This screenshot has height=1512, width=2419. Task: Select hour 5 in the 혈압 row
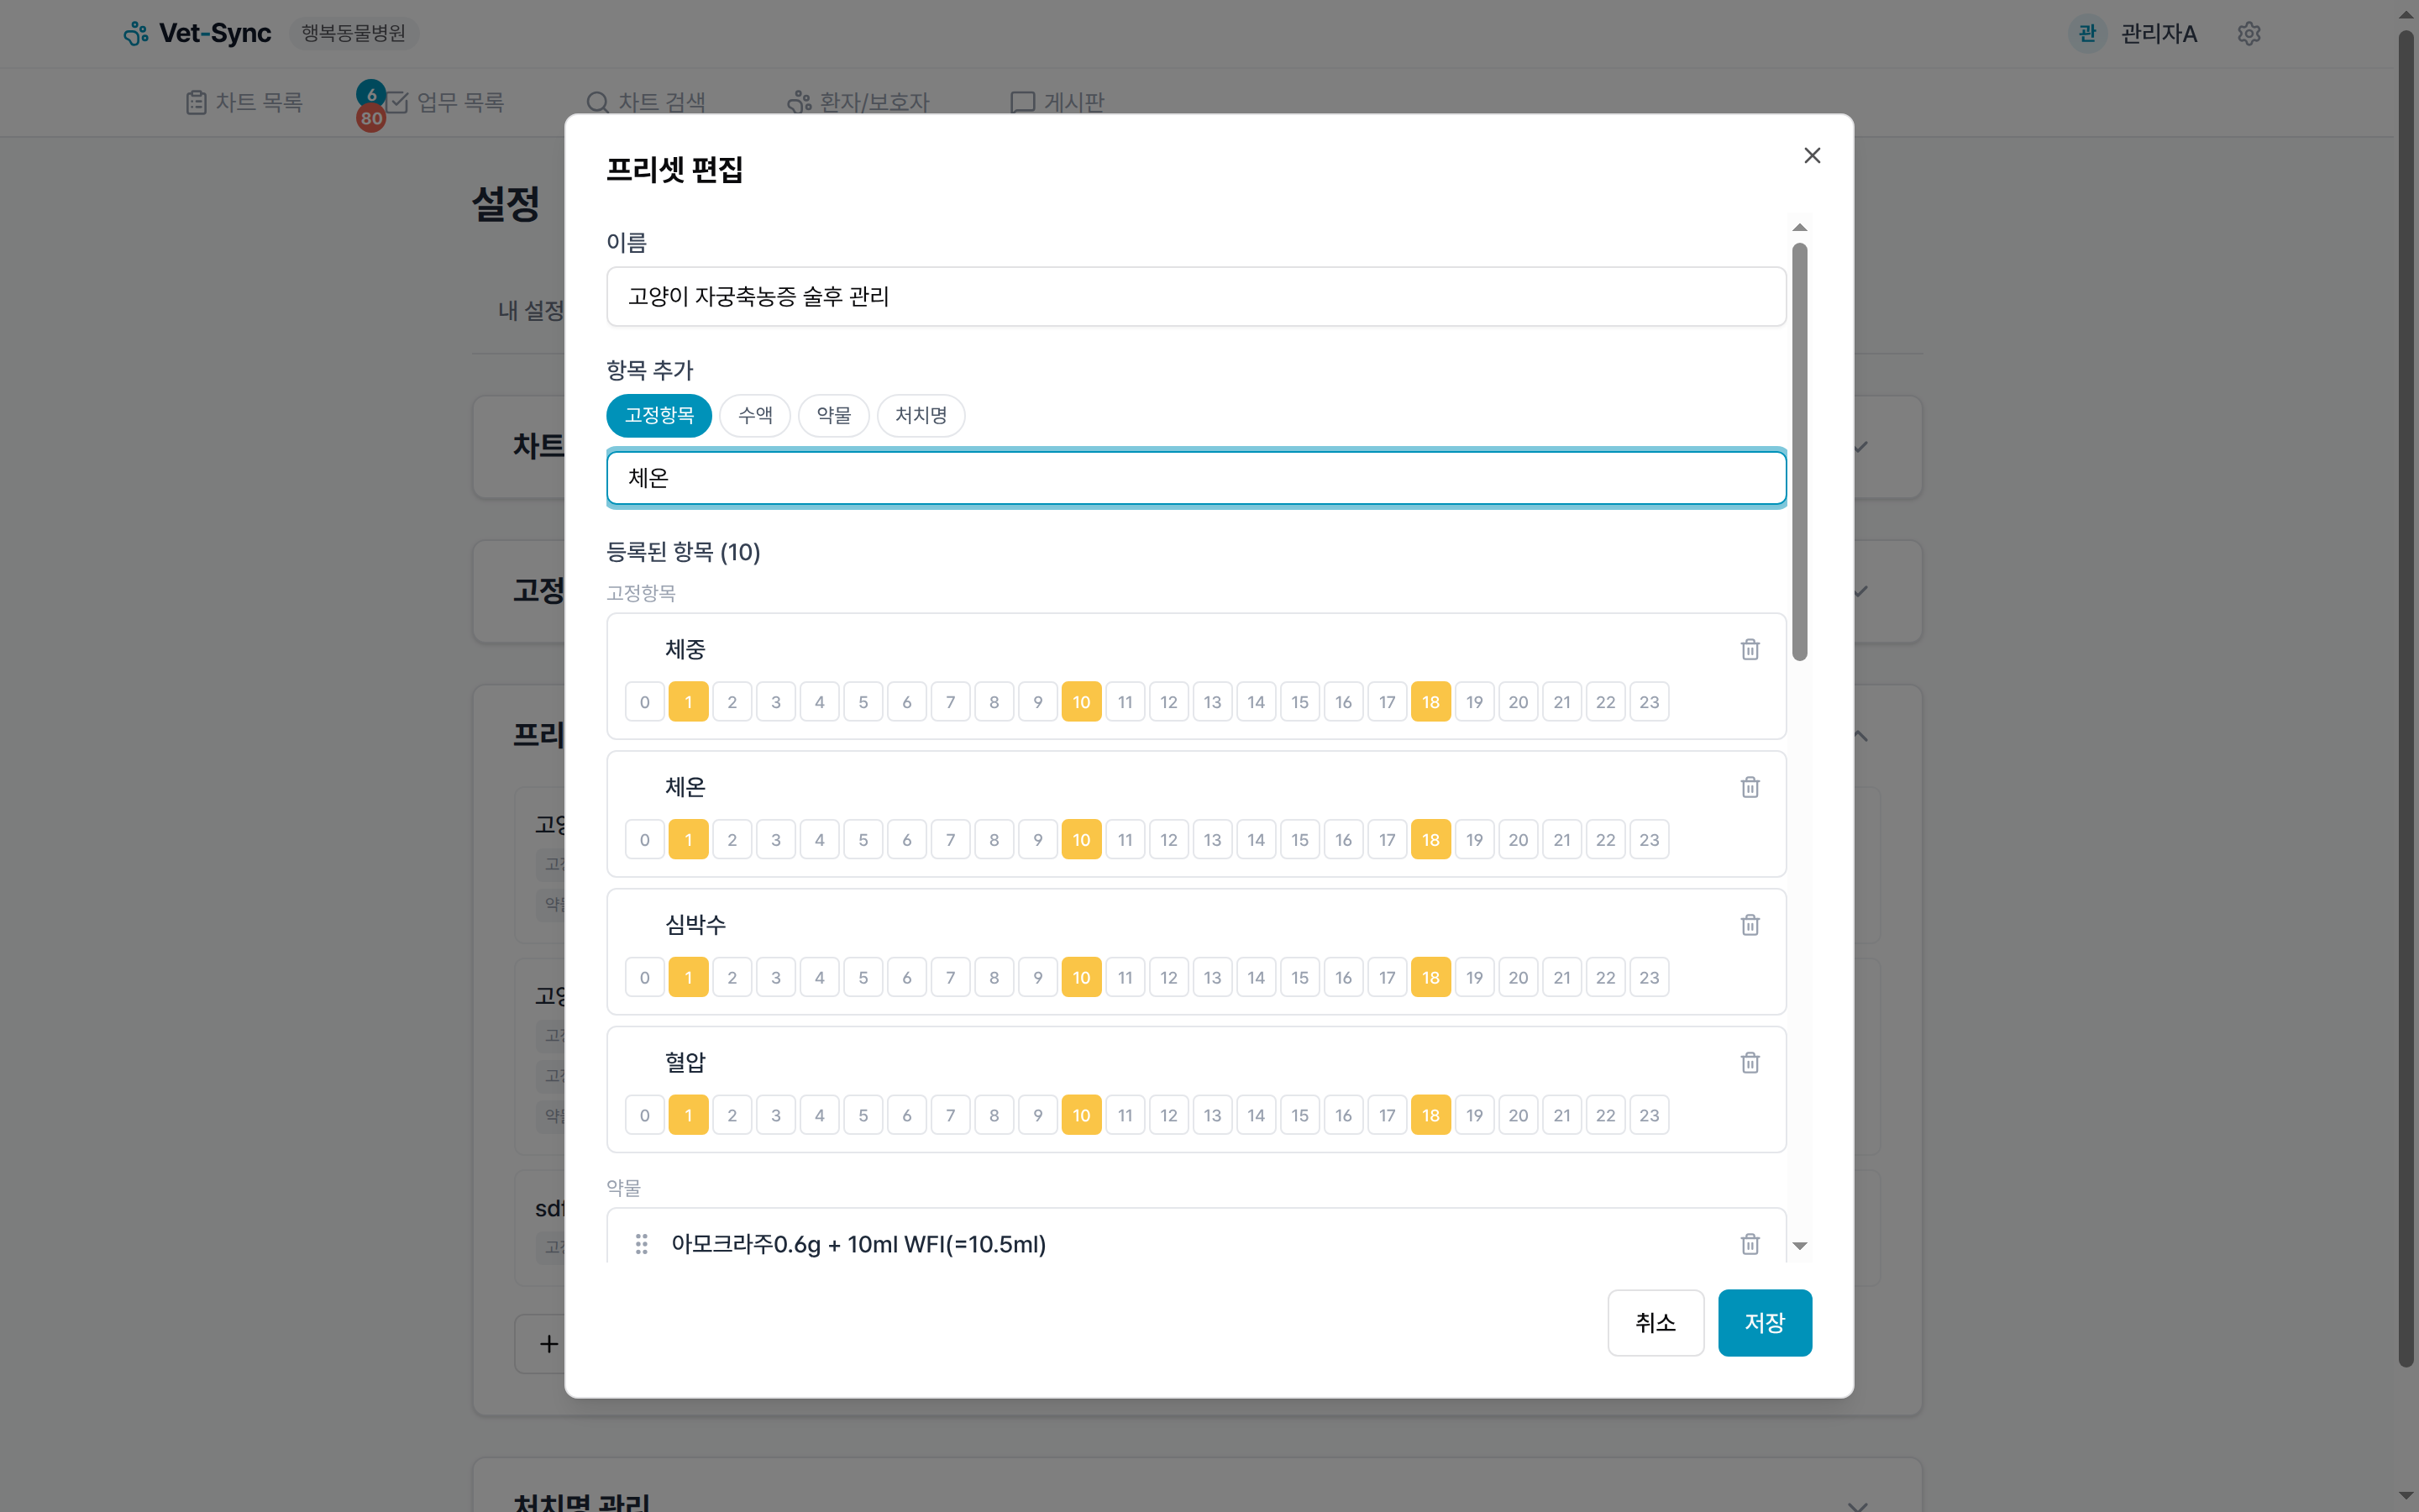(x=863, y=1114)
